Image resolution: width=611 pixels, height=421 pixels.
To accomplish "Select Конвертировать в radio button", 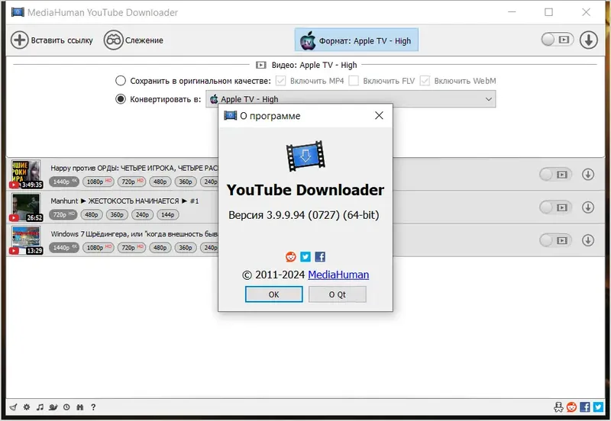I will point(121,99).
